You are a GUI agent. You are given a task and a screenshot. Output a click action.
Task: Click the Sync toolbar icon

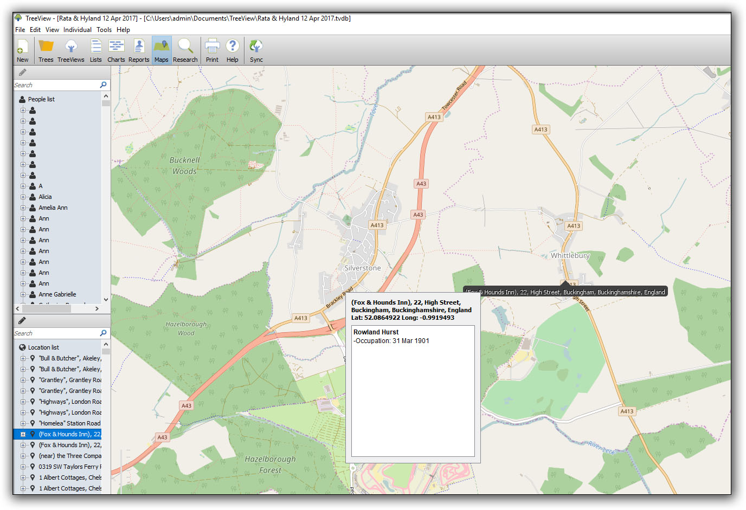pos(256,51)
